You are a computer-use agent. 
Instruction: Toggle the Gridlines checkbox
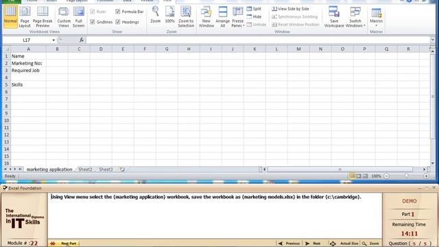93,22
